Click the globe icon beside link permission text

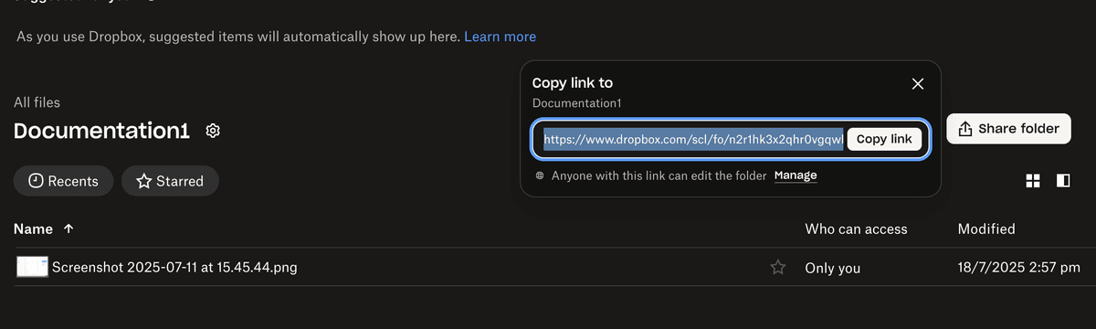540,175
